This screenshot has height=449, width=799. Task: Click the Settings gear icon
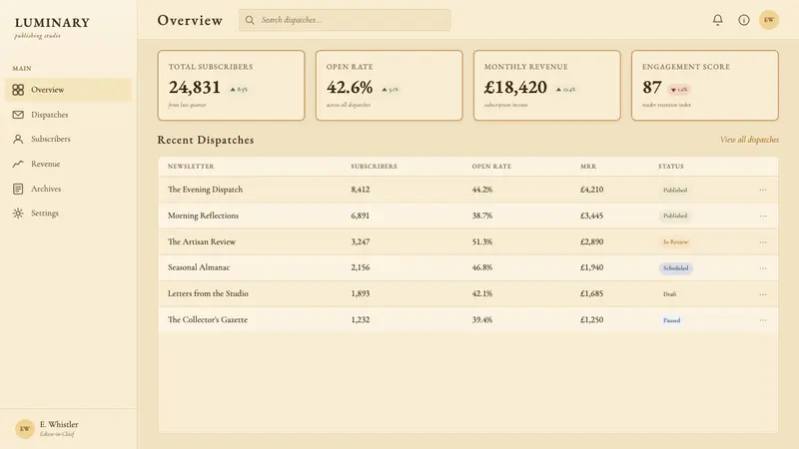pyautogui.click(x=18, y=214)
